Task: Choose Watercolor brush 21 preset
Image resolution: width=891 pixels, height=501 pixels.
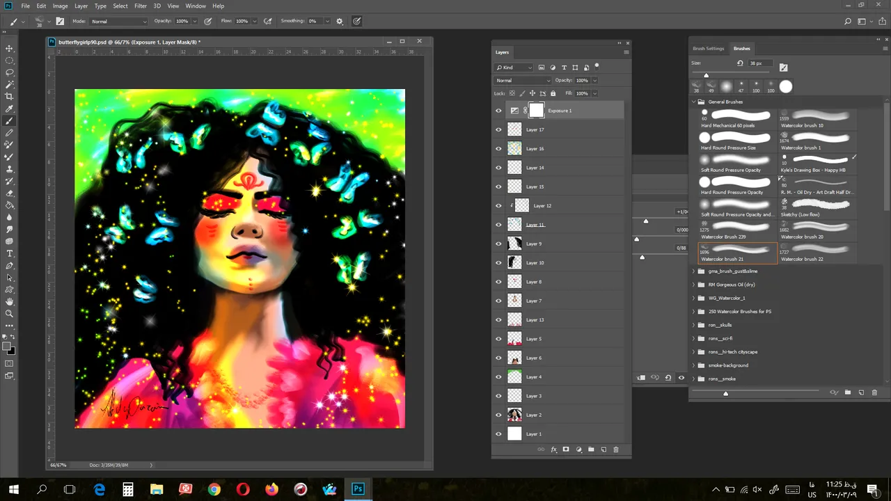Action: tap(738, 253)
